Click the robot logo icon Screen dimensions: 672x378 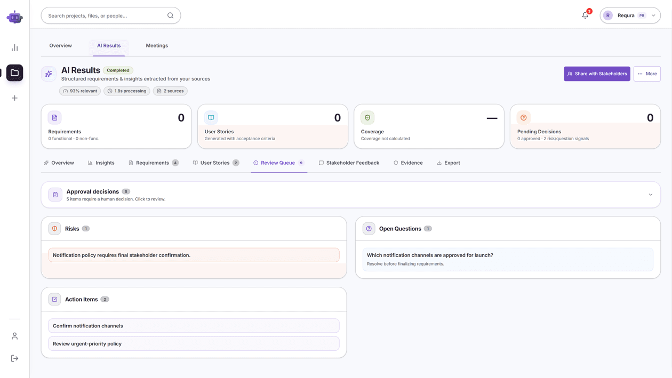tap(14, 17)
